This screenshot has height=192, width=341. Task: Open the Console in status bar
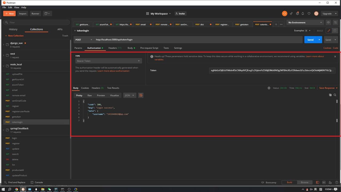[x=37, y=182]
